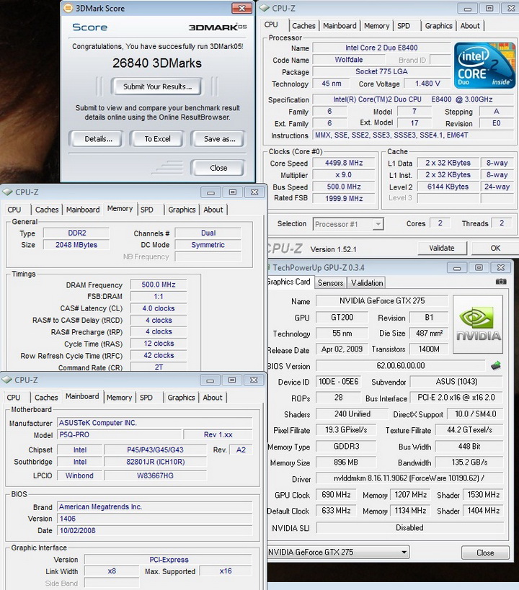This screenshot has width=519, height=590.
Task: Click the NVIDIA SLI Disabled field
Action: [409, 527]
